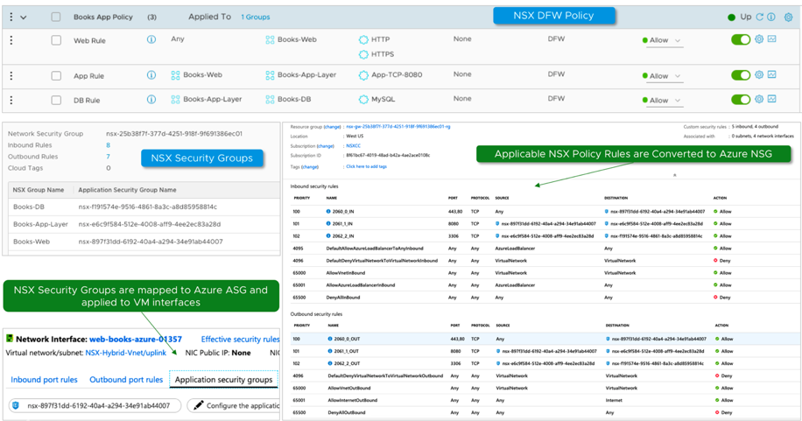Open the DB Rule kebab menu
This screenshot has width=802, height=421.
click(x=11, y=100)
